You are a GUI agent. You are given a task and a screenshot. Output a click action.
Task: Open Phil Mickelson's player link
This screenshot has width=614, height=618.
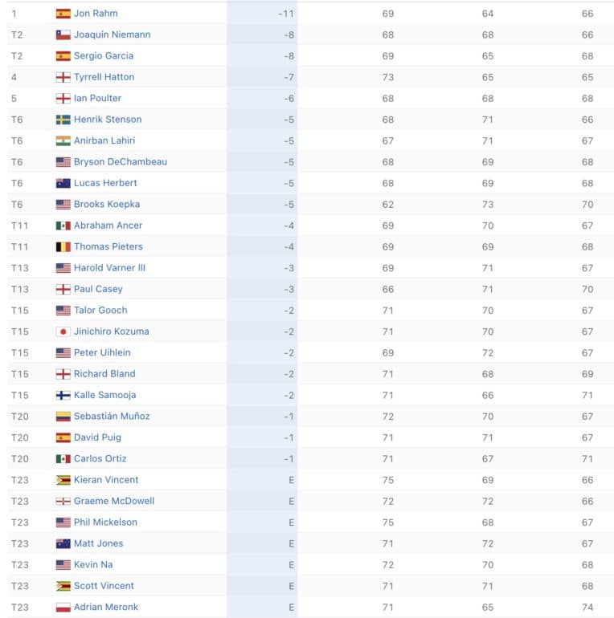click(105, 522)
